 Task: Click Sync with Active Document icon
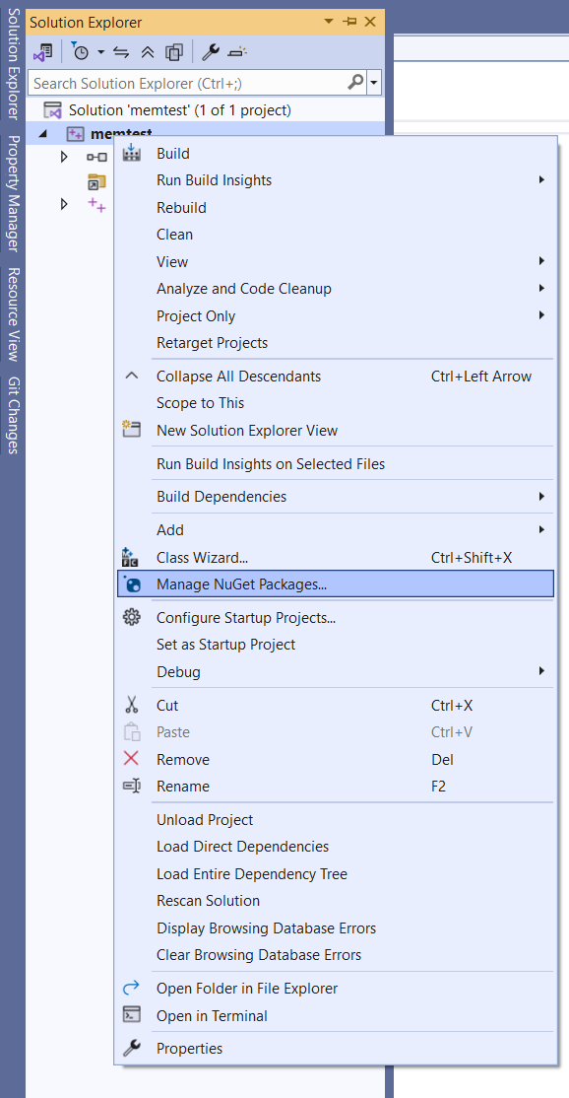click(x=121, y=52)
